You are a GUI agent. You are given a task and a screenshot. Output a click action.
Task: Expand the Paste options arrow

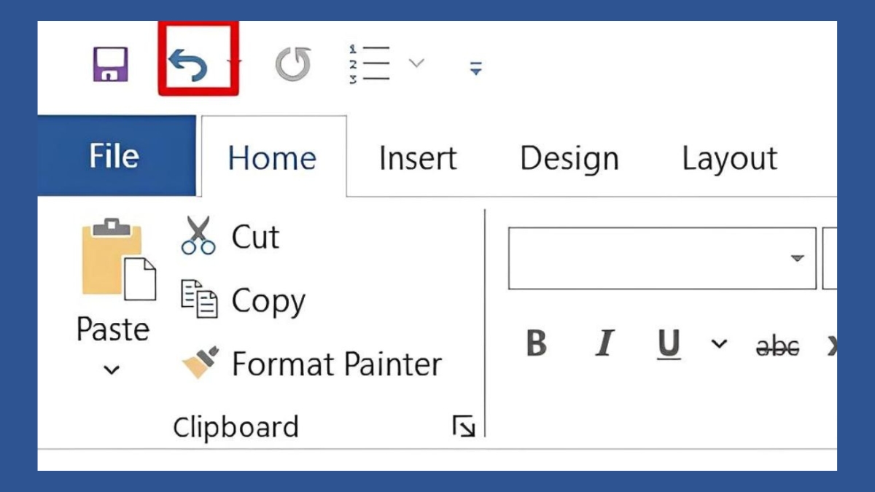pos(111,370)
